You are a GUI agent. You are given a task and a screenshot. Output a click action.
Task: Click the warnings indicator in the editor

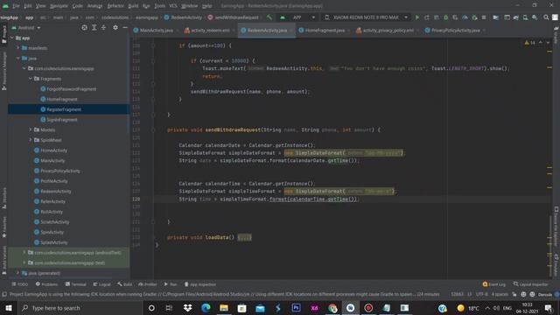(529, 43)
